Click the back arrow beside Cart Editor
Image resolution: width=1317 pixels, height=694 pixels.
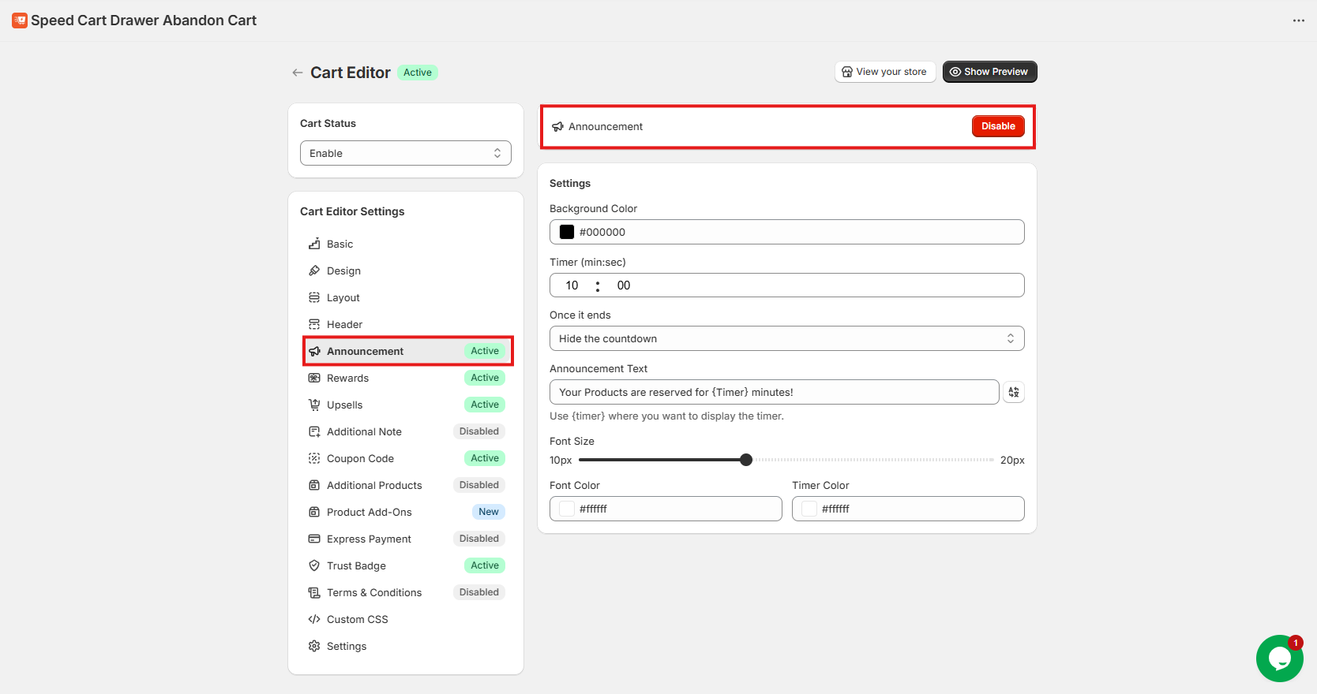pos(297,73)
